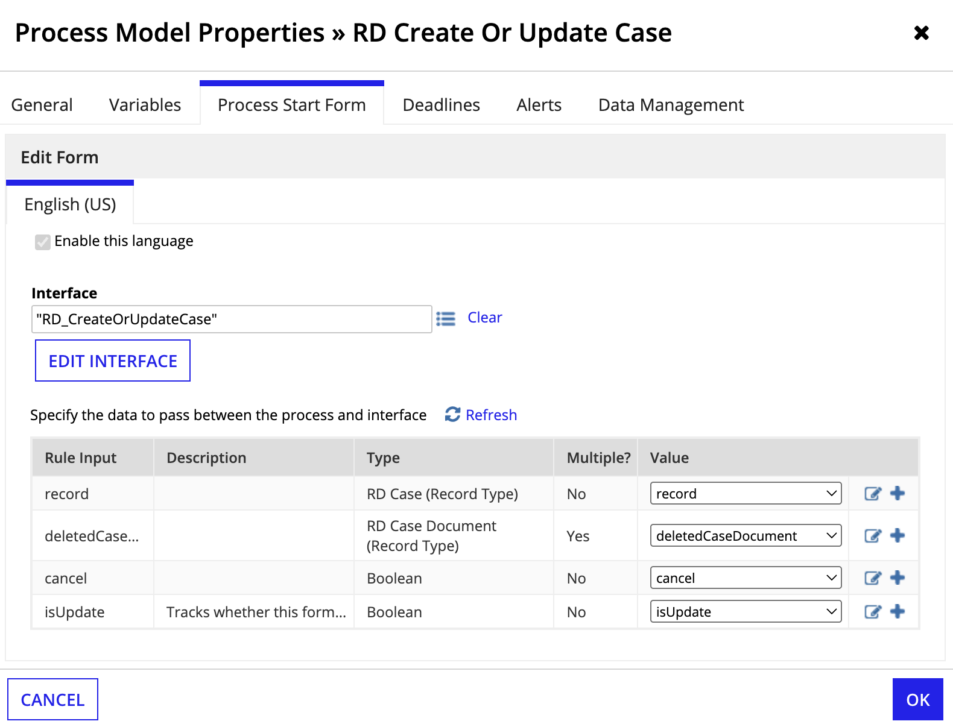
Task: Edit expression icon for deletedCaseDocument row
Action: [x=873, y=536]
